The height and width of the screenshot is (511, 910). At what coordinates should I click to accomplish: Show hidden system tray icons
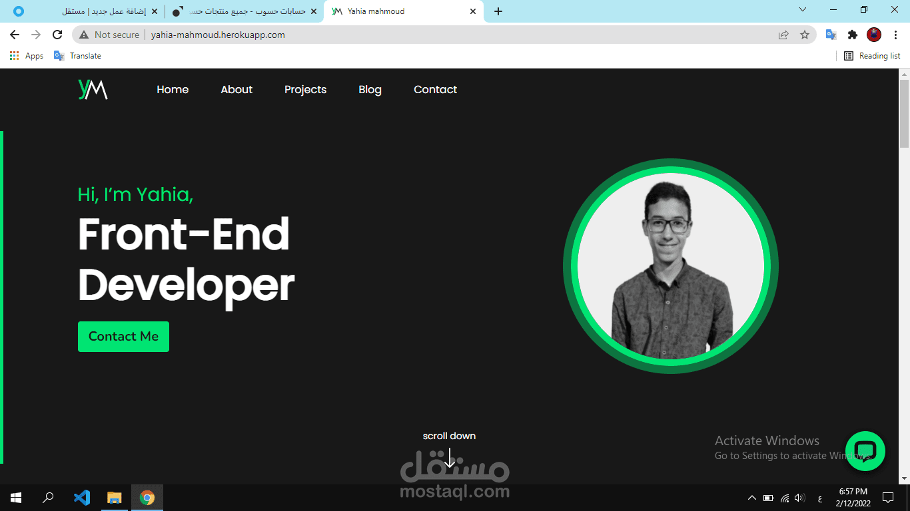(x=752, y=498)
